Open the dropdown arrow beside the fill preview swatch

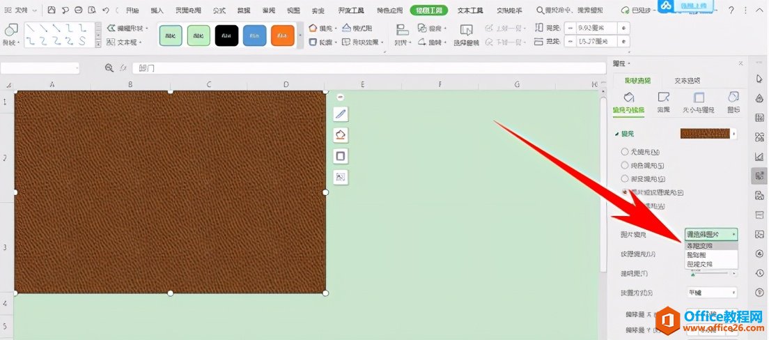733,134
